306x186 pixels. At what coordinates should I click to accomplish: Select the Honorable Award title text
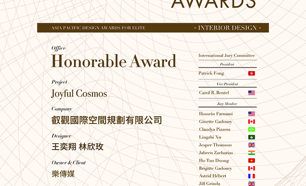point(114,61)
